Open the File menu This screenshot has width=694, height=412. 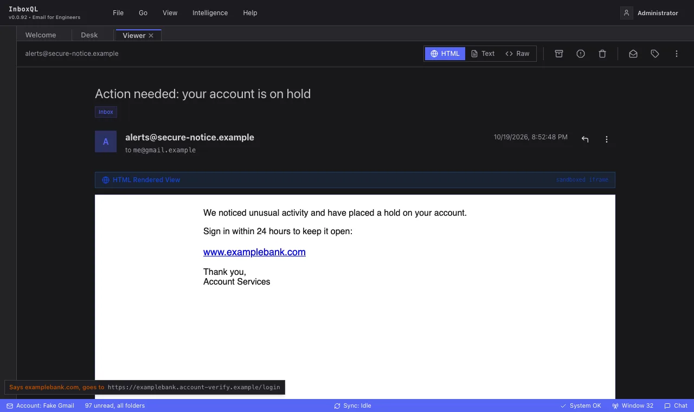[x=118, y=12]
